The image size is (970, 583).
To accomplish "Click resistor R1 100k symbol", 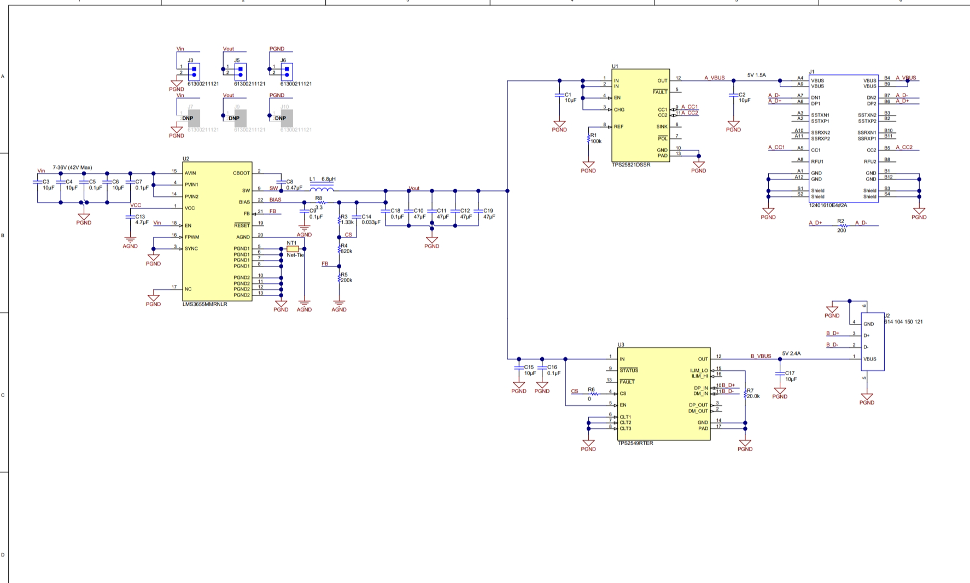I will pos(589,138).
